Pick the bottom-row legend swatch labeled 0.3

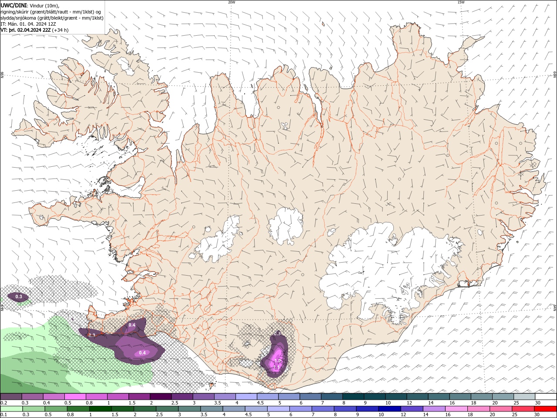pos(34,409)
